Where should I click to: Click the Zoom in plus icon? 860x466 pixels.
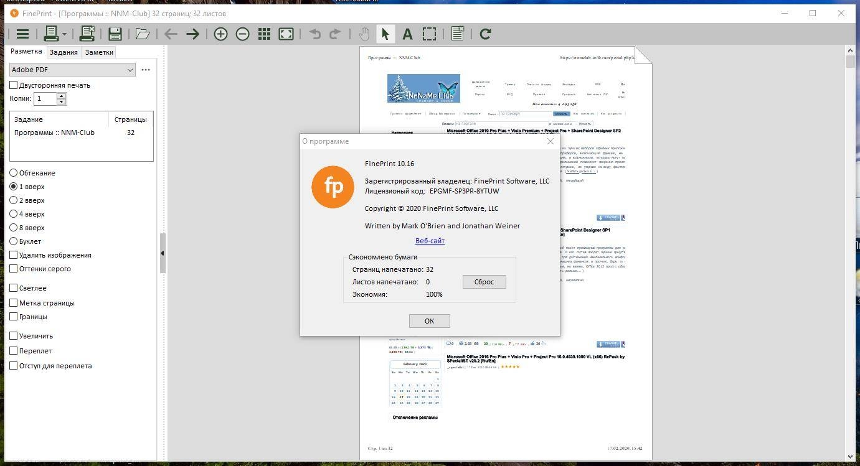pos(220,34)
